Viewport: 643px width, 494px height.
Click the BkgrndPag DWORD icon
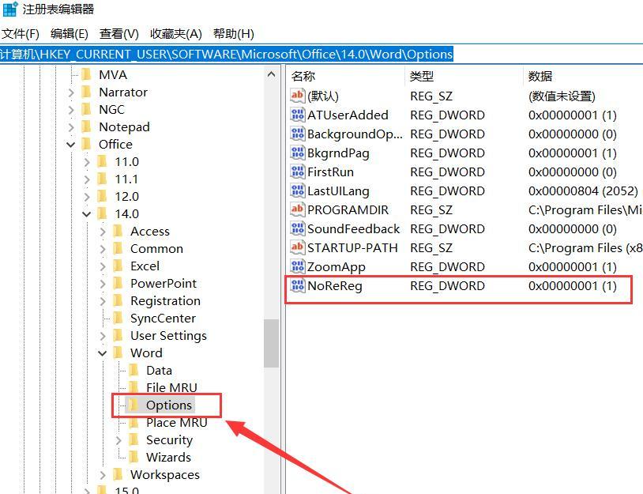[297, 153]
